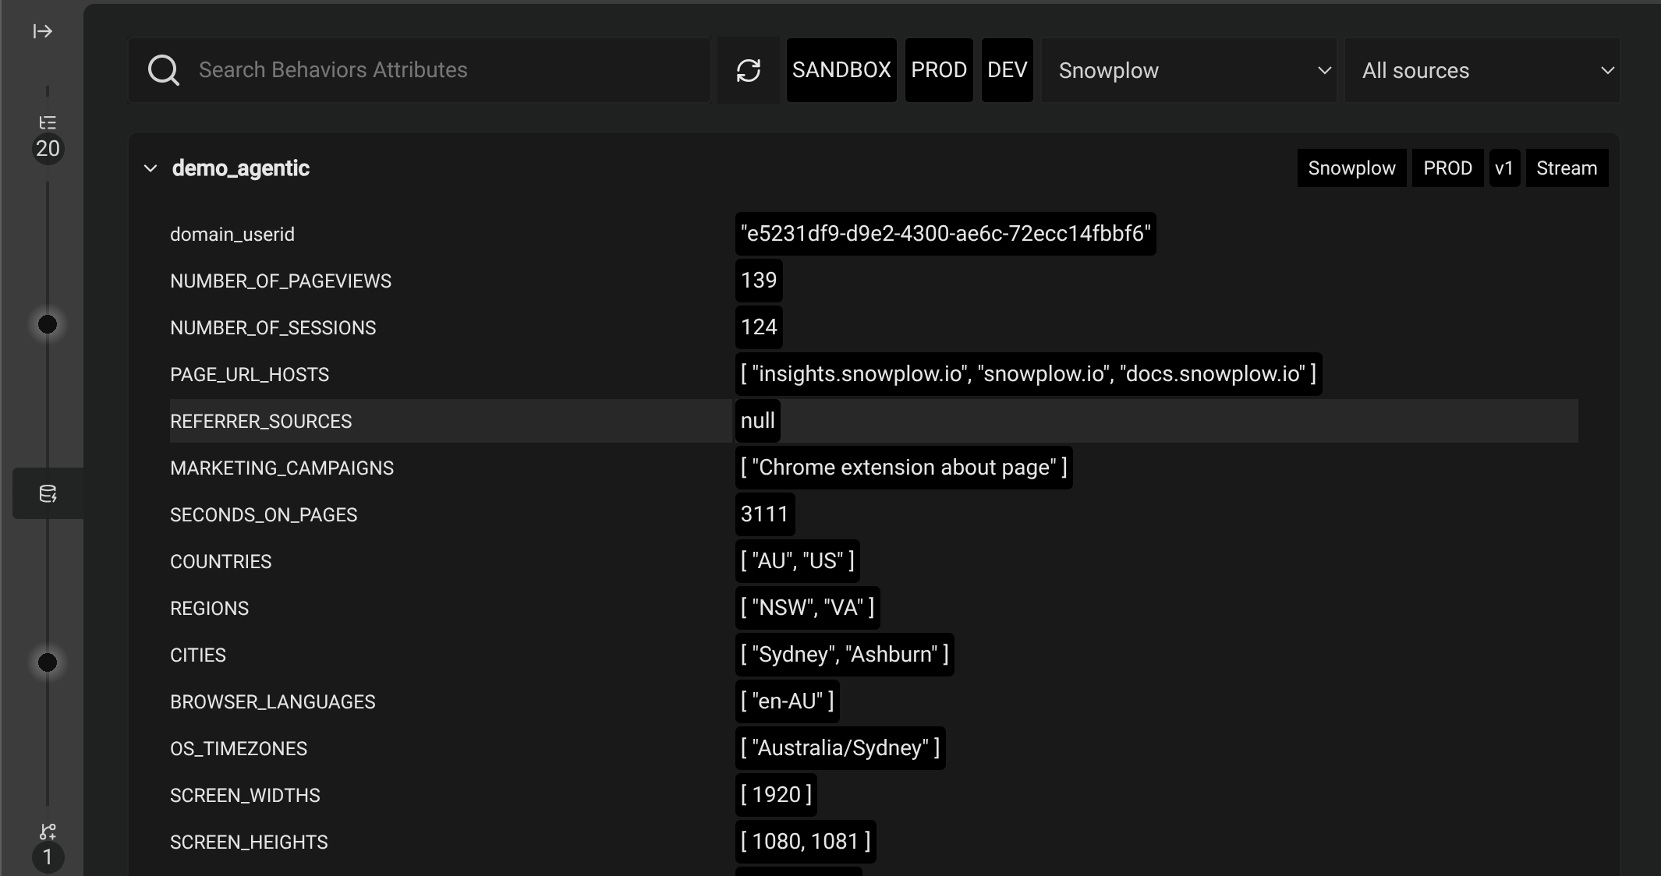Toggle the DEV environment filter
The width and height of the screenshot is (1661, 876).
pyautogui.click(x=1007, y=70)
